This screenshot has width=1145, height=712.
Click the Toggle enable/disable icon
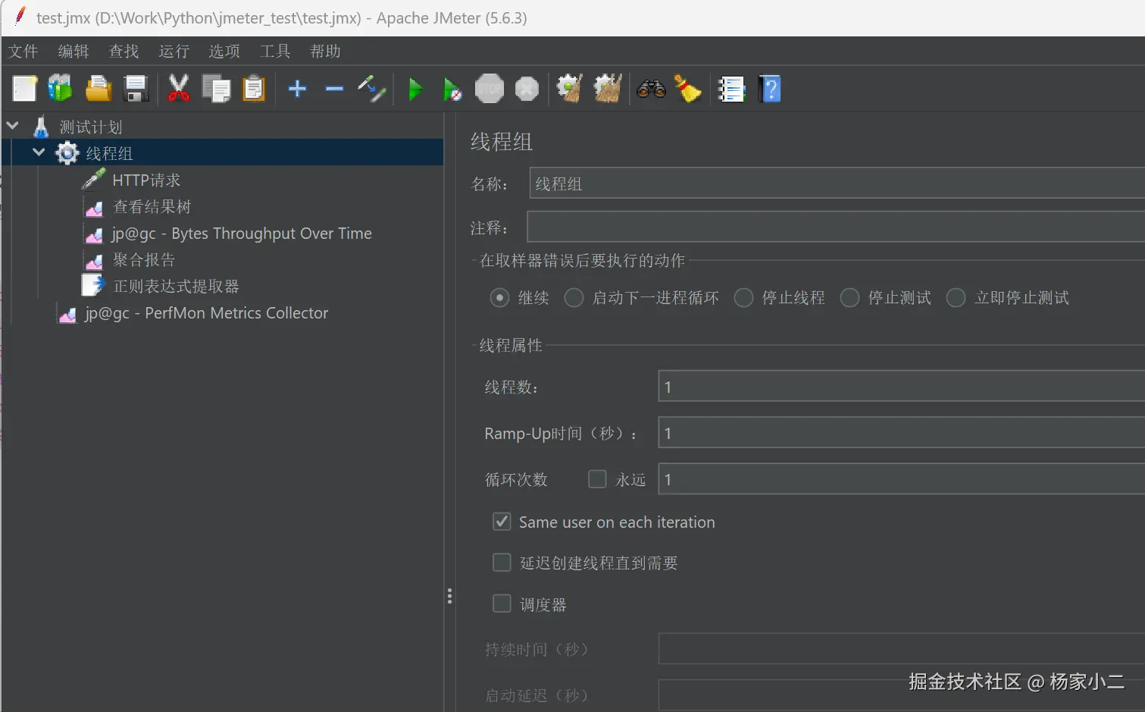click(372, 89)
